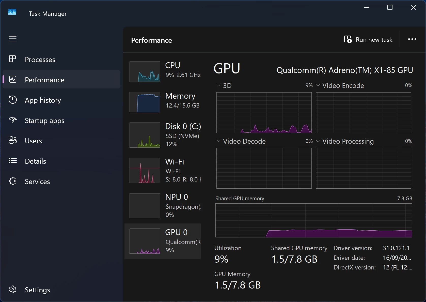Click the truncated Driver date value
Screen dimensions: 426x302
pos(397,258)
